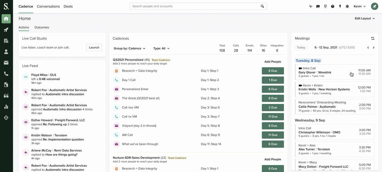Open the Conversations tab

click(48, 6)
